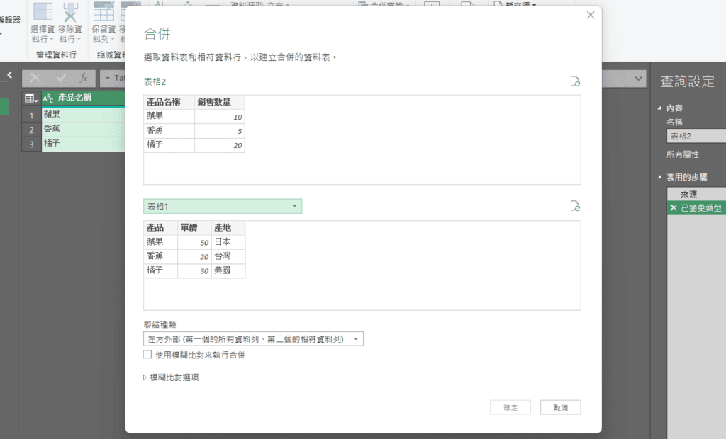This screenshot has width=726, height=439.
Task: Click the X delete icon on 已變更類型 step
Action: point(673,208)
